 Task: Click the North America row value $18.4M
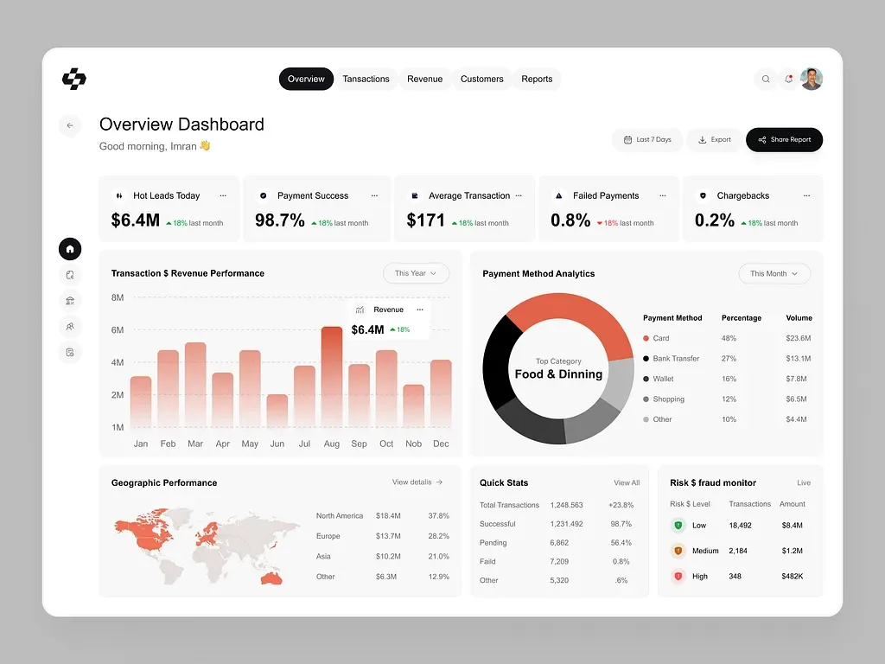point(388,515)
